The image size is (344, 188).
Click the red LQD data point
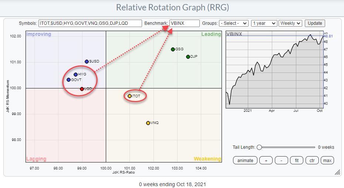coord(82,89)
